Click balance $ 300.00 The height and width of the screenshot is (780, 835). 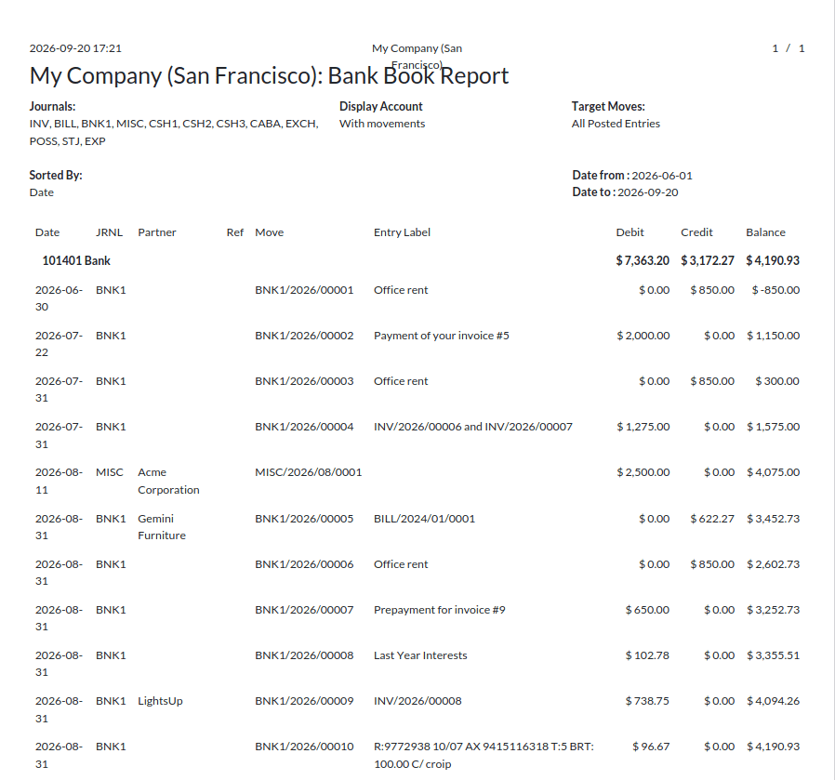click(x=777, y=381)
